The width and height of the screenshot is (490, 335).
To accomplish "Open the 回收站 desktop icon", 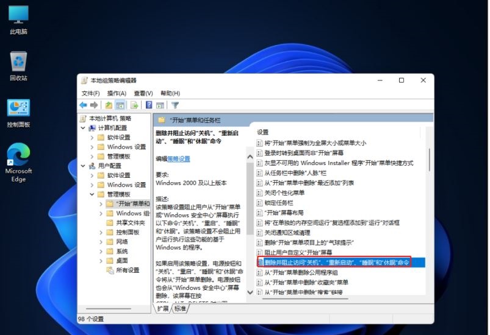I will [18, 66].
